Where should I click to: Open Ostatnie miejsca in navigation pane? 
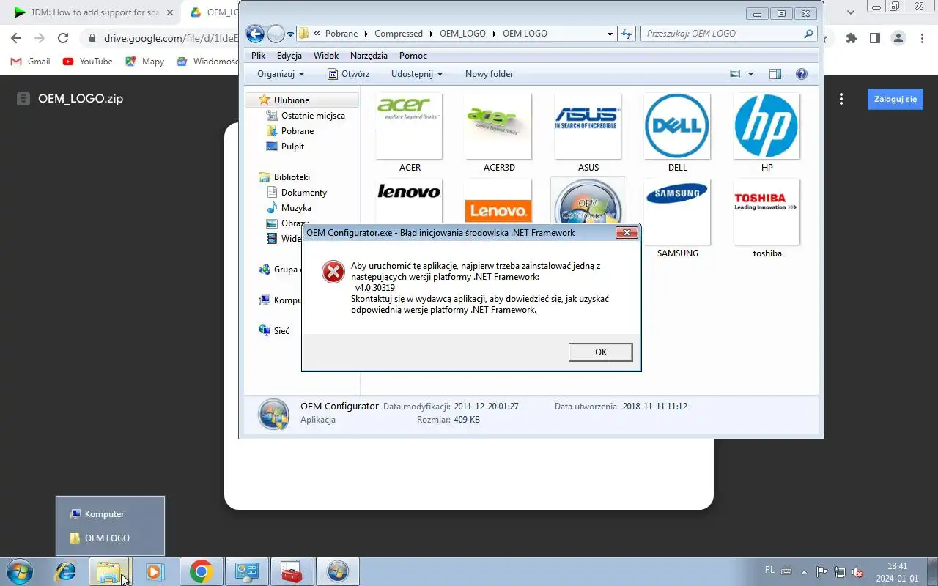[x=313, y=116]
